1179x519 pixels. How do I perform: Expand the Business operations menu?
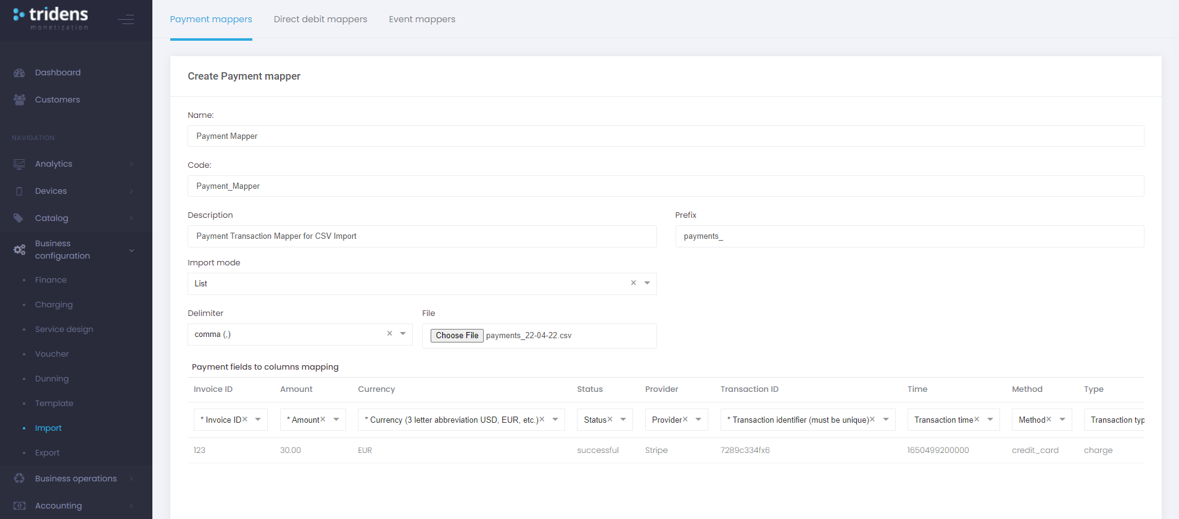[75, 479]
